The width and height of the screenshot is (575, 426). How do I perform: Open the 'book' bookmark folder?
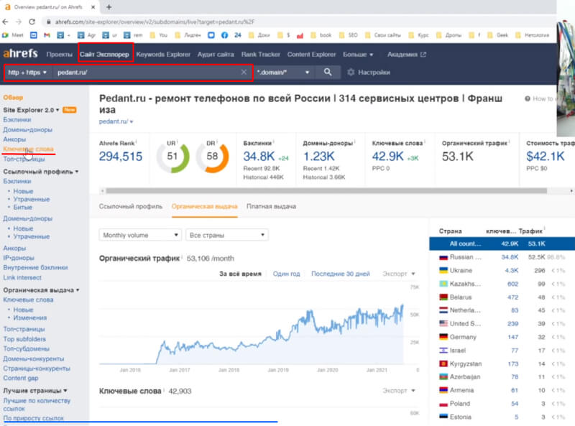pos(321,35)
